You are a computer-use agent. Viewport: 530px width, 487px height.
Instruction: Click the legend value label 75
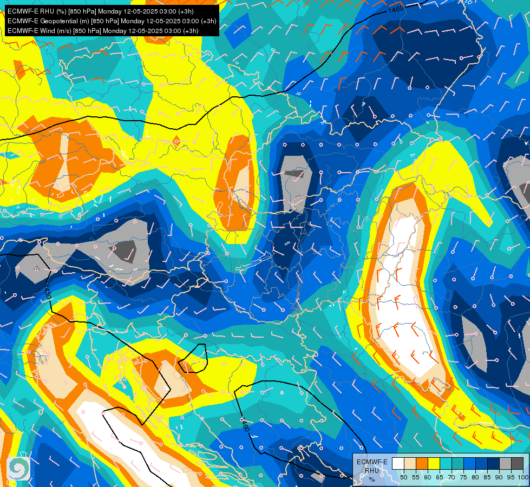pos(463,477)
